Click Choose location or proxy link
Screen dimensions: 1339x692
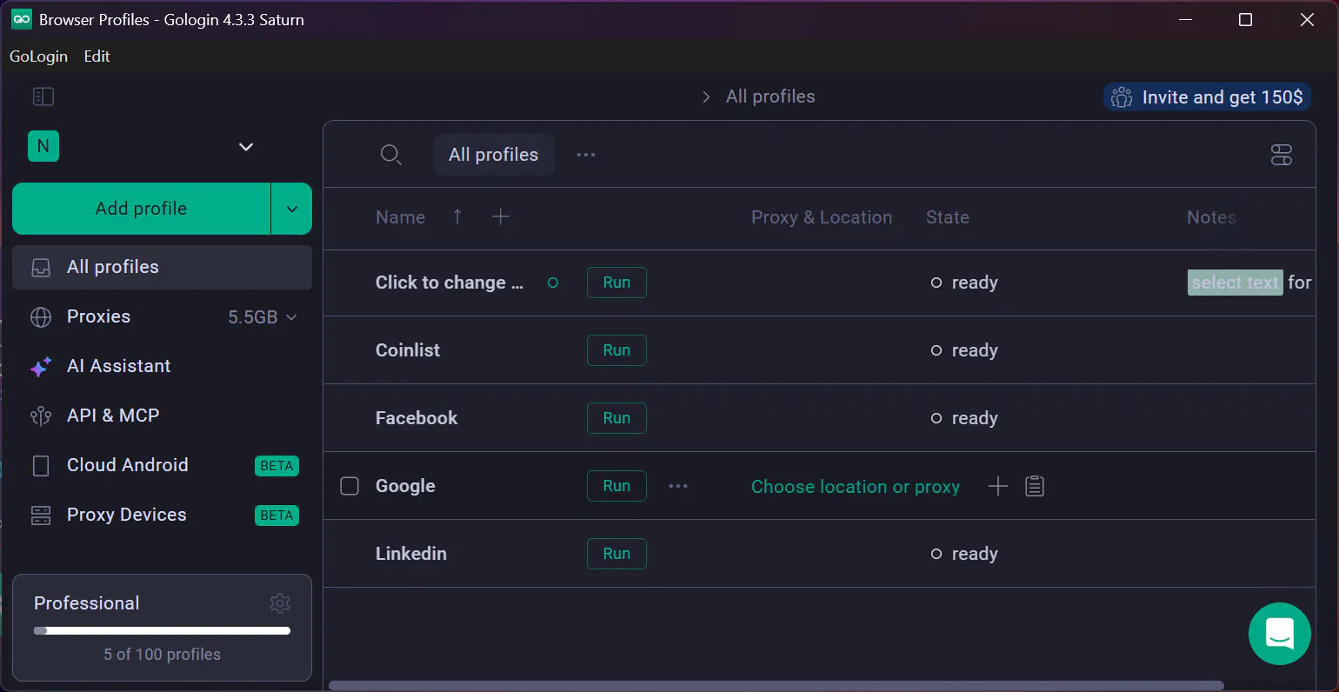(856, 487)
